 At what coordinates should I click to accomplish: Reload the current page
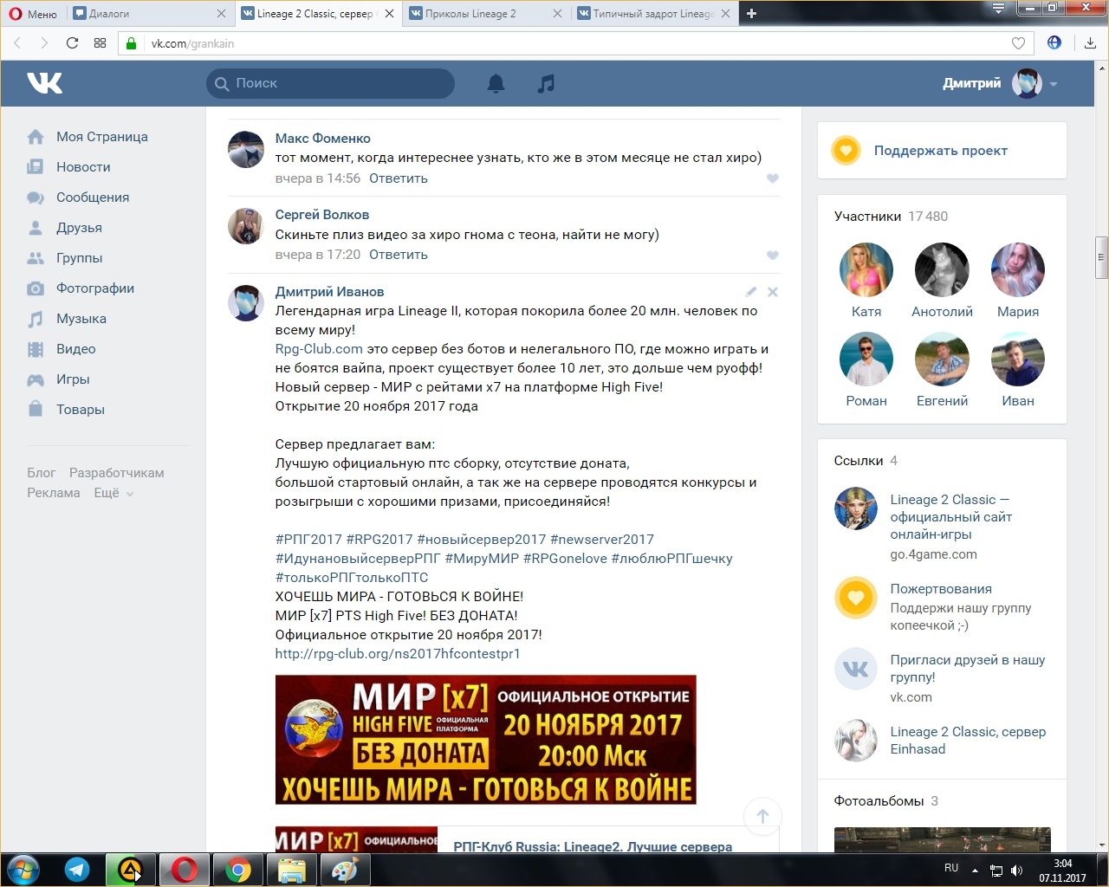[72, 43]
